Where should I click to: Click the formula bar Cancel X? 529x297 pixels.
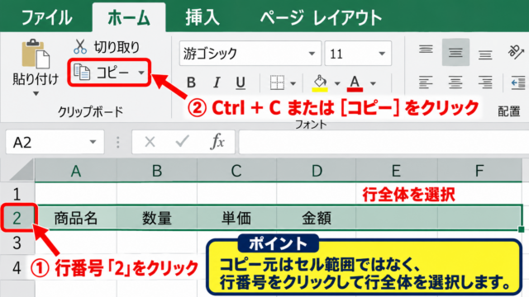(150, 142)
